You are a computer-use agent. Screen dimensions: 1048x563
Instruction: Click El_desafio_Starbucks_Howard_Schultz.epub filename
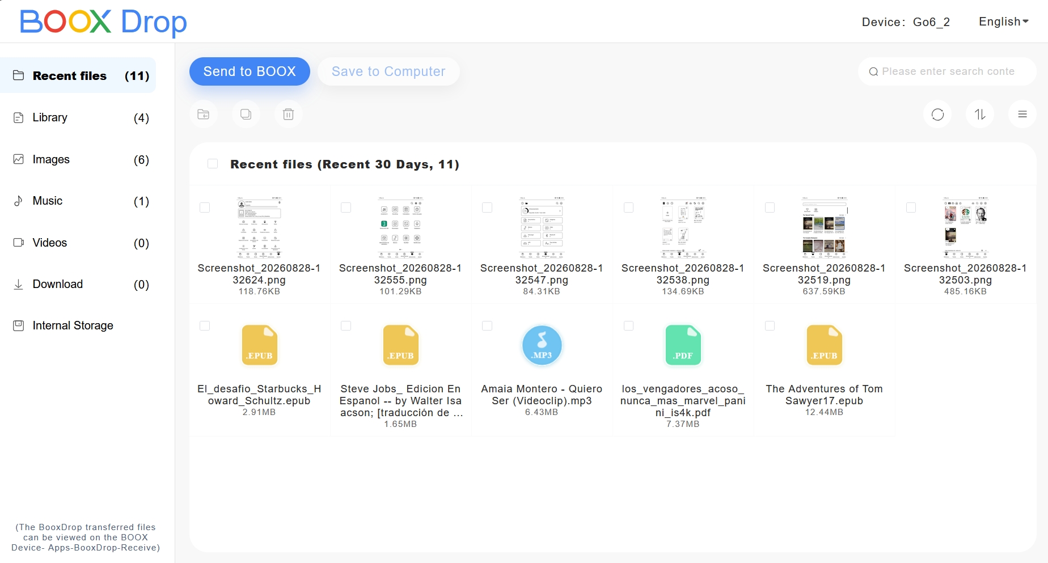259,395
